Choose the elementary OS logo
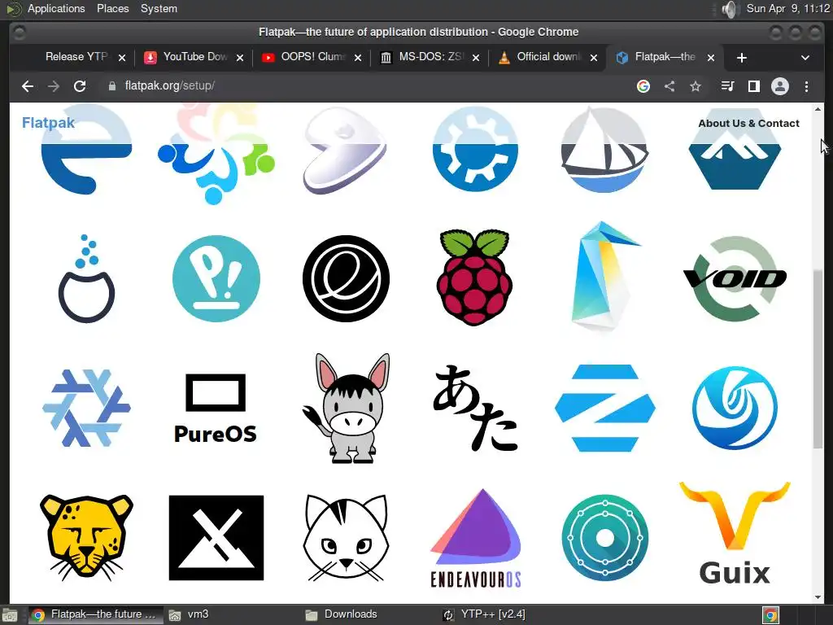This screenshot has width=833, height=625. pos(346,278)
